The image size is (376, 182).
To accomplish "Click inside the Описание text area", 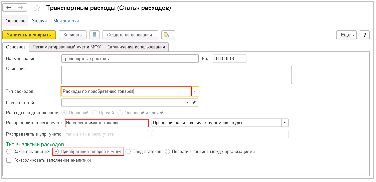I will coord(176,75).
